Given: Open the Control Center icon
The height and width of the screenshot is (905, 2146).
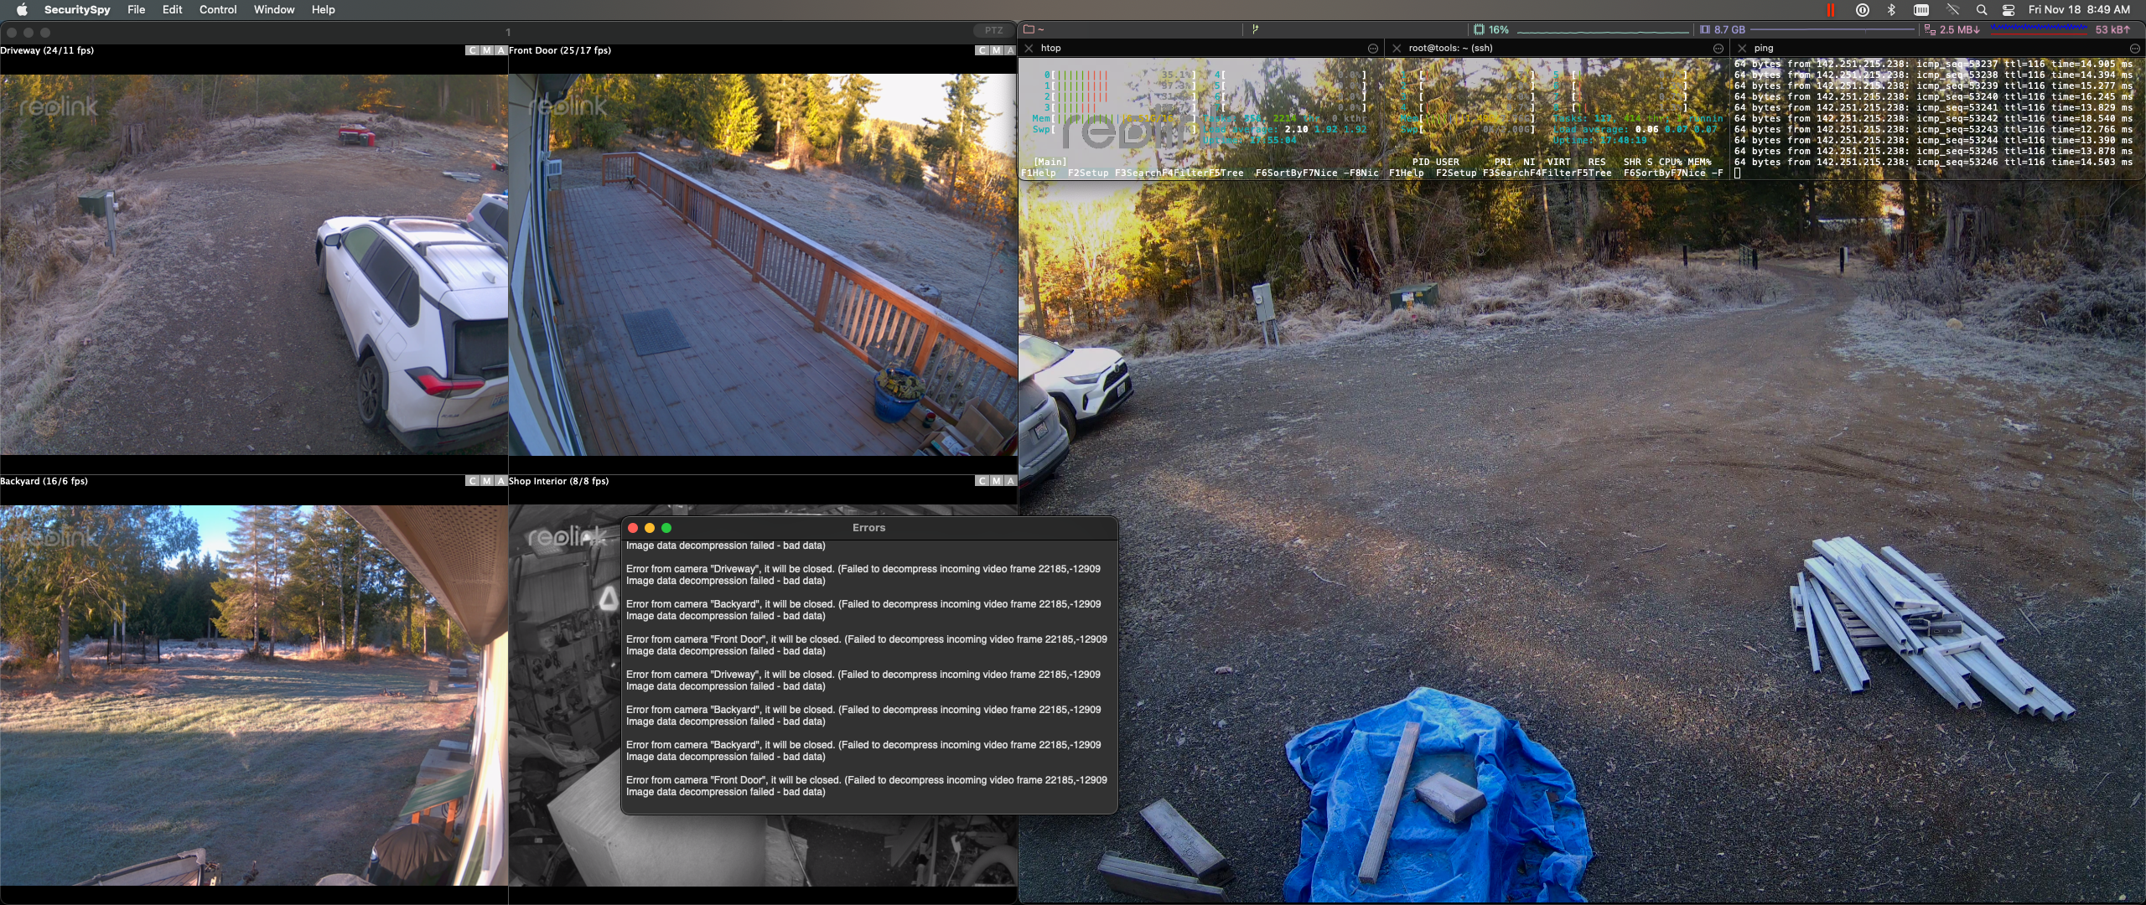Looking at the screenshot, I should [2009, 9].
